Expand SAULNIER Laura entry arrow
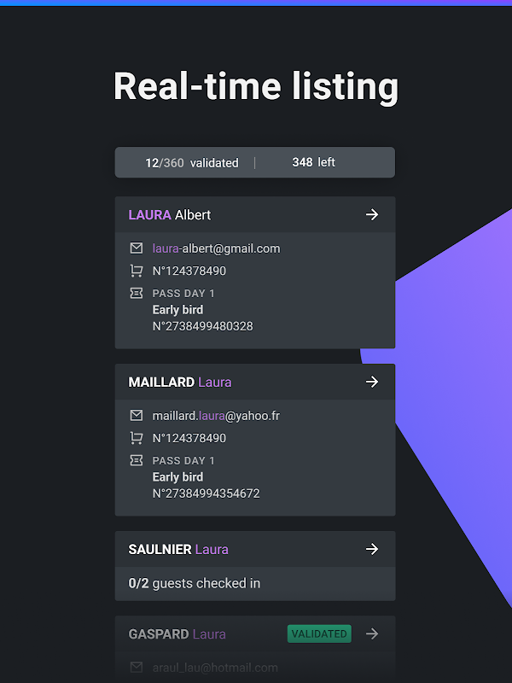 [x=372, y=550]
